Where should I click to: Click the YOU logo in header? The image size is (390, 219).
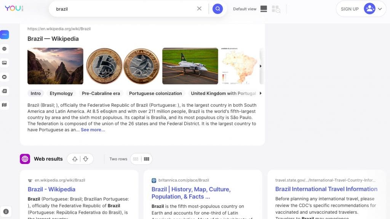click(x=14, y=8)
